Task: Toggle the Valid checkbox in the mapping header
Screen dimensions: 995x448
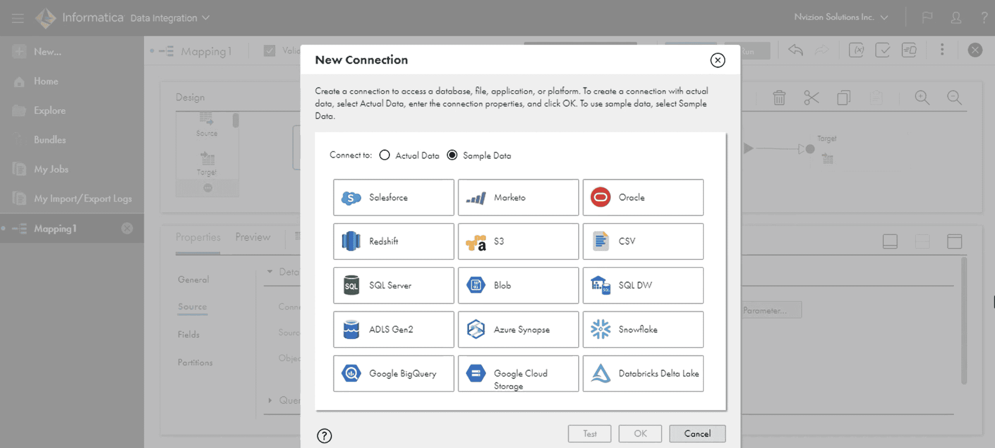Action: click(269, 51)
